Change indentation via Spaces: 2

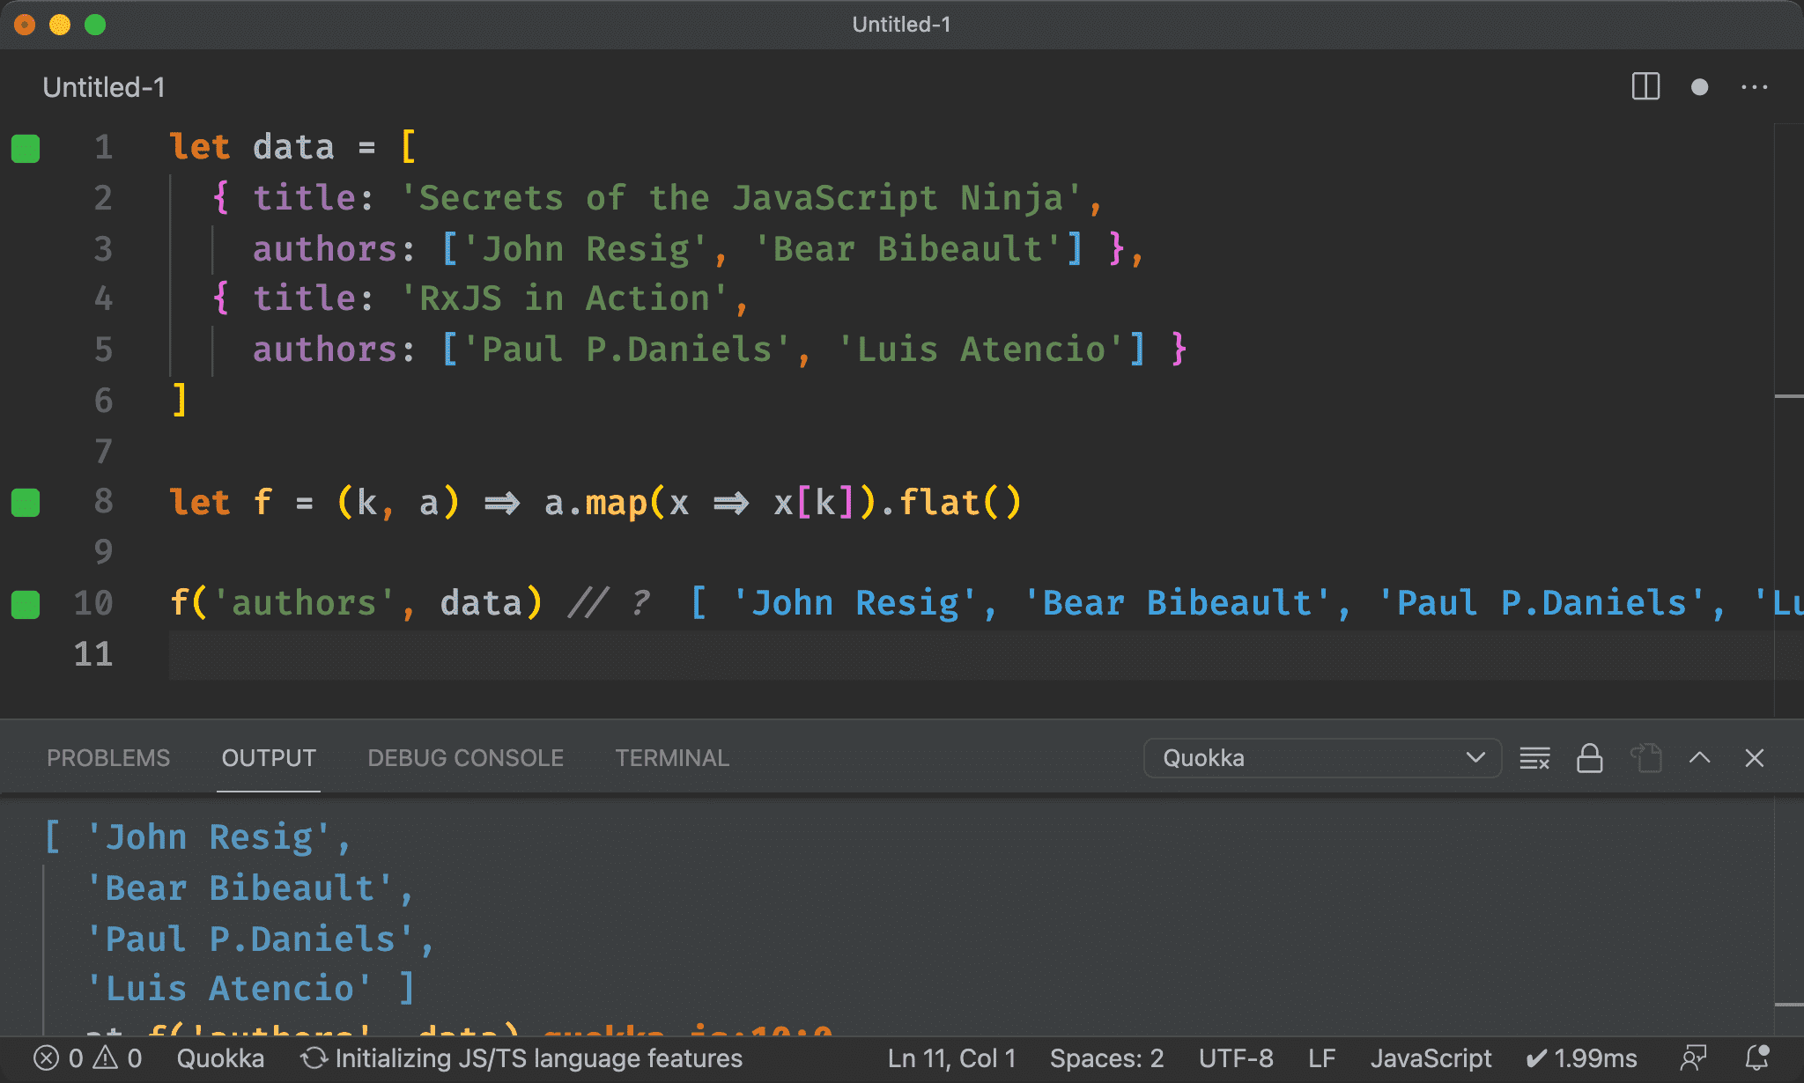click(x=1106, y=1058)
